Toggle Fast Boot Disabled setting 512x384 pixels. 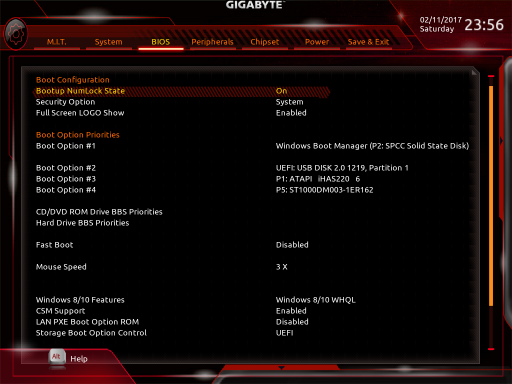pos(292,244)
